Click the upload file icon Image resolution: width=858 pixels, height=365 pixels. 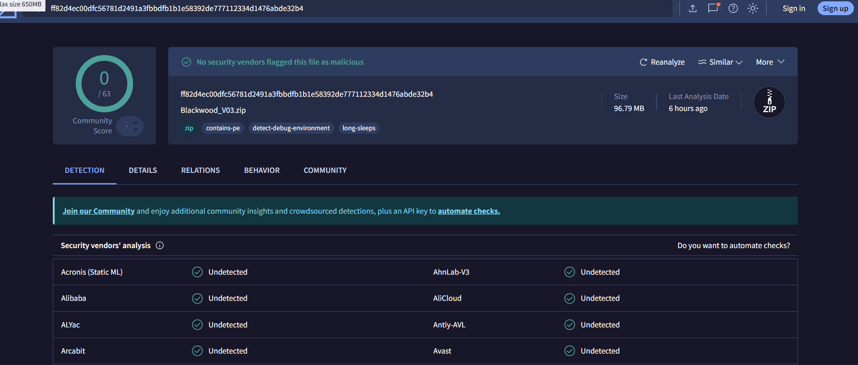pos(693,8)
